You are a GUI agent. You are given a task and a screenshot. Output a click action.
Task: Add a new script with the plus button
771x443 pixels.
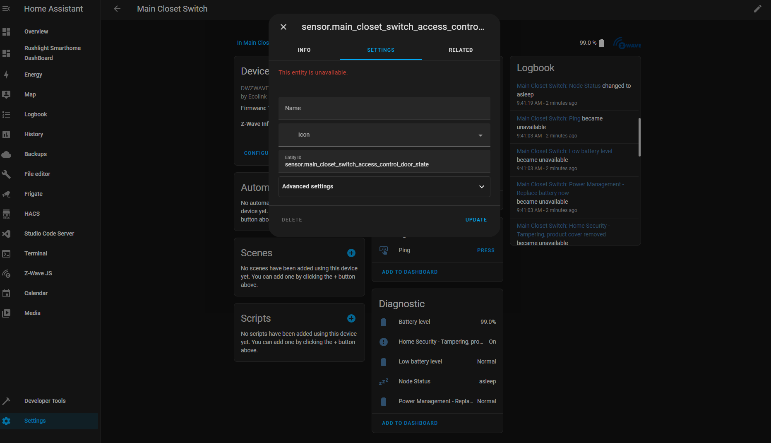pyautogui.click(x=351, y=318)
